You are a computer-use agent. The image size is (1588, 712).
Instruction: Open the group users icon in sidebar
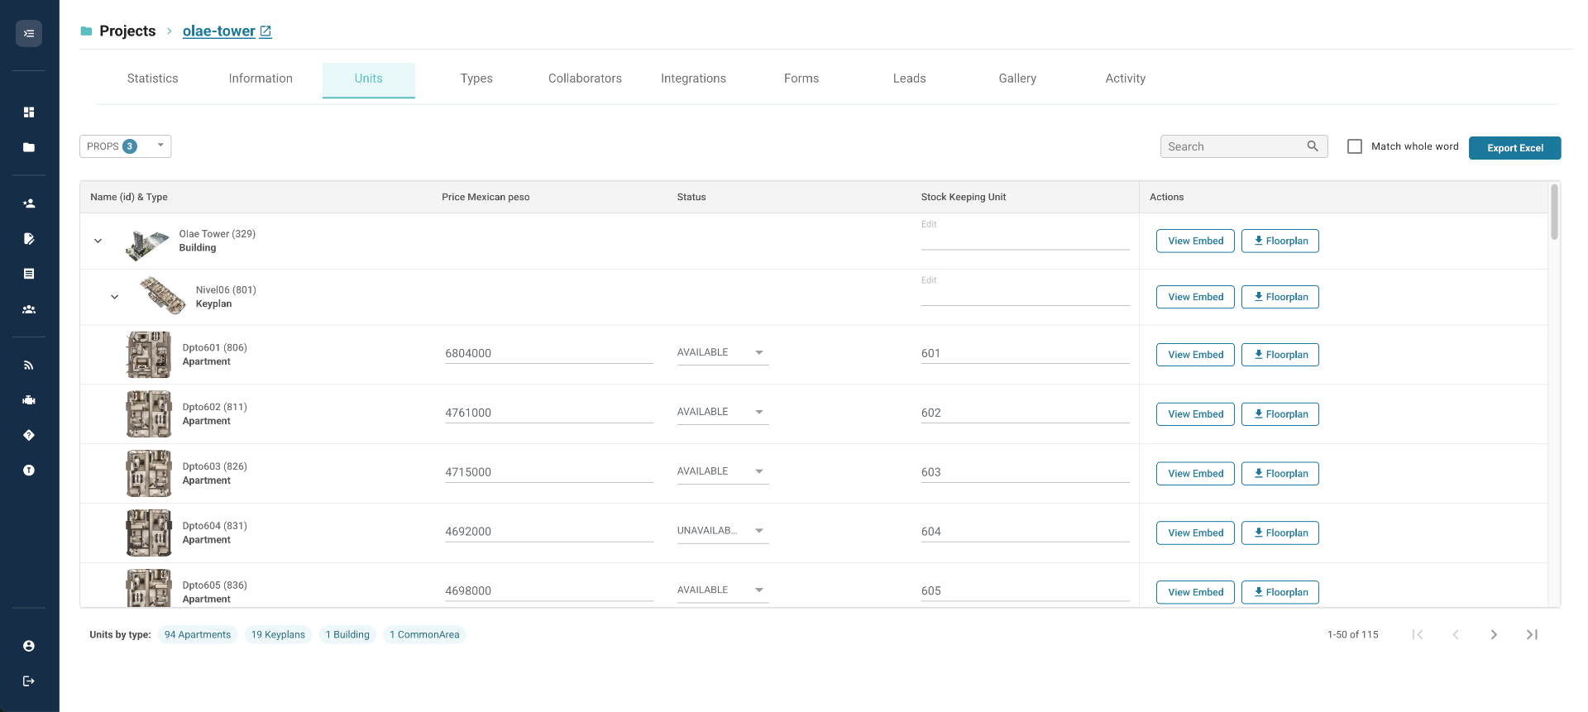(29, 309)
